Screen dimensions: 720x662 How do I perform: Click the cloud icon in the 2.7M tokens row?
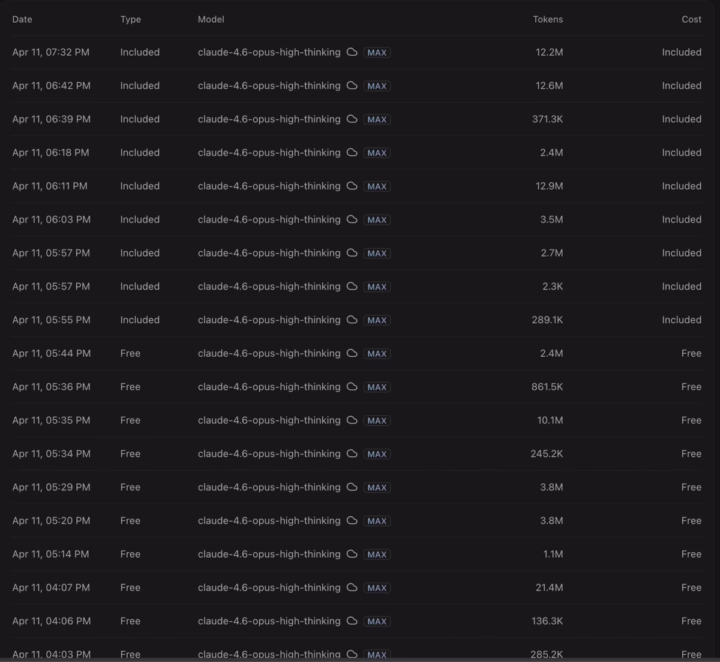(x=352, y=253)
